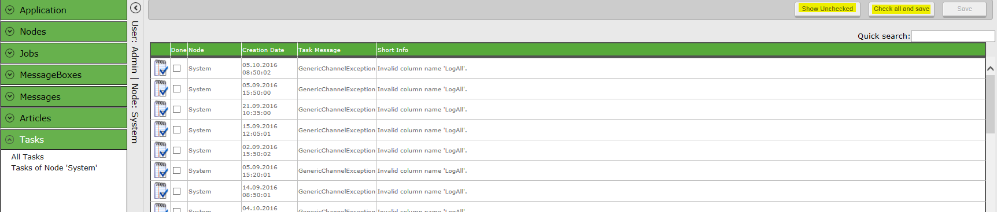Click Check all and save button
Image resolution: width=997 pixels, height=212 pixels.
[902, 9]
